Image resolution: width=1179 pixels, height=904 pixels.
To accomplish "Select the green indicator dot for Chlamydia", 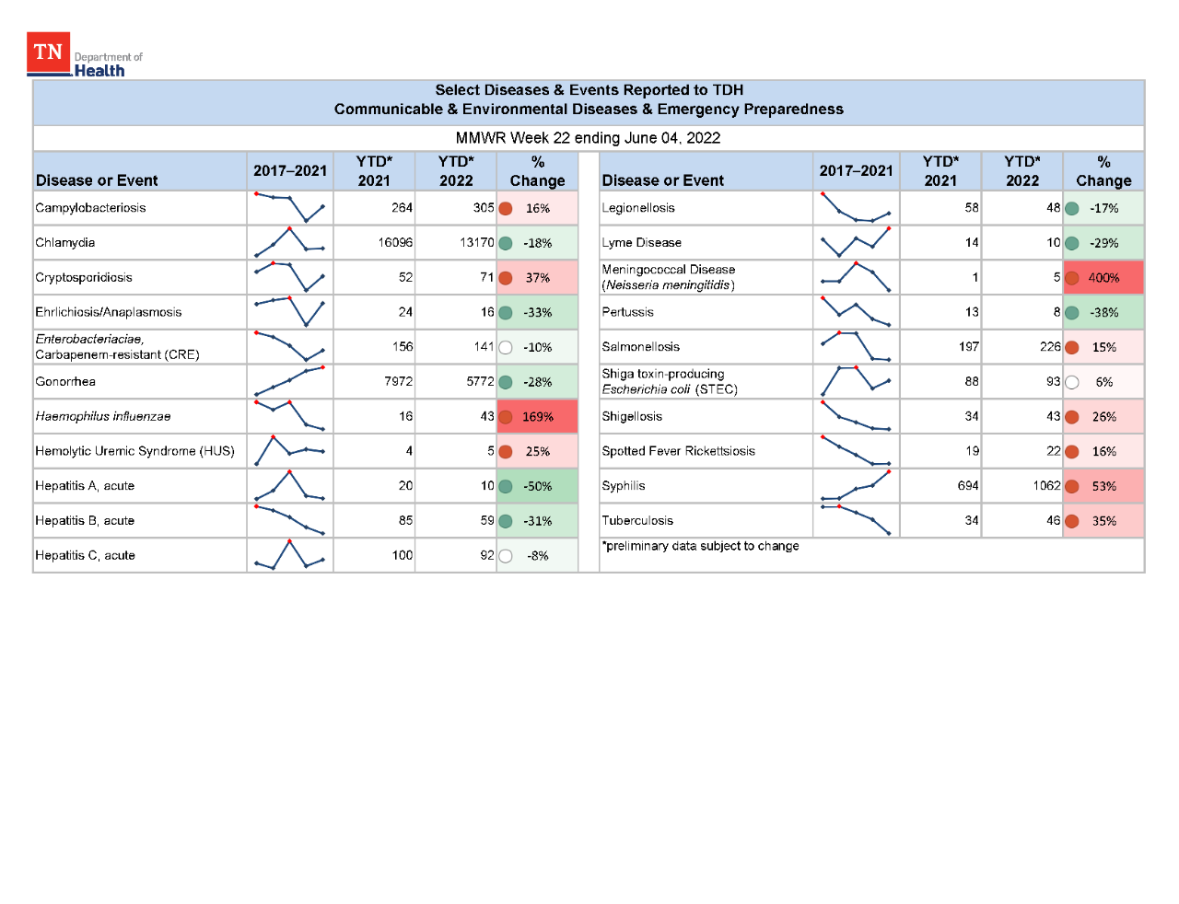I will pos(506,243).
